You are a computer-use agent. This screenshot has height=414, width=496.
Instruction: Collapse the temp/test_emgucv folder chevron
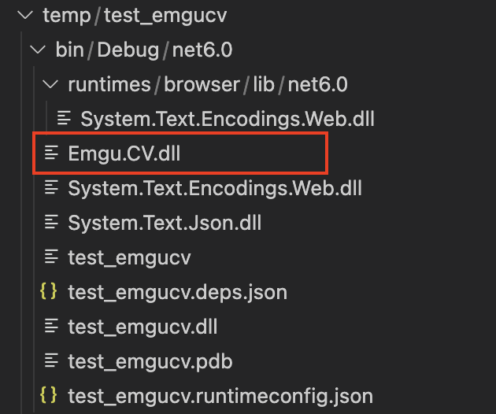(x=25, y=15)
